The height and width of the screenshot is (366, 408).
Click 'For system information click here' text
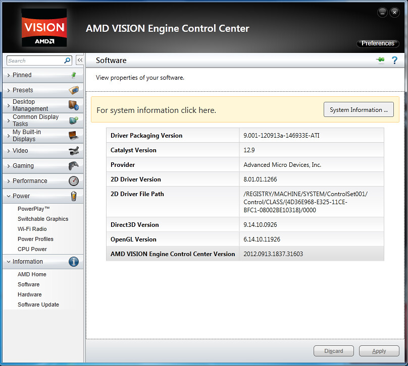(x=157, y=110)
